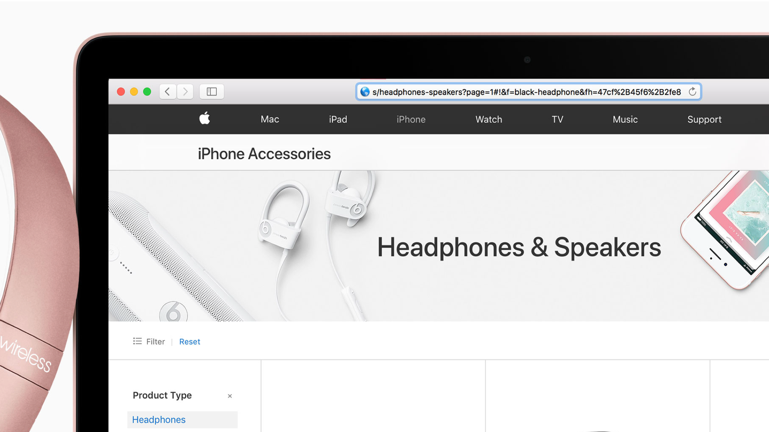The image size is (769, 432).
Task: Select the Headphones product type filter
Action: tap(182, 420)
